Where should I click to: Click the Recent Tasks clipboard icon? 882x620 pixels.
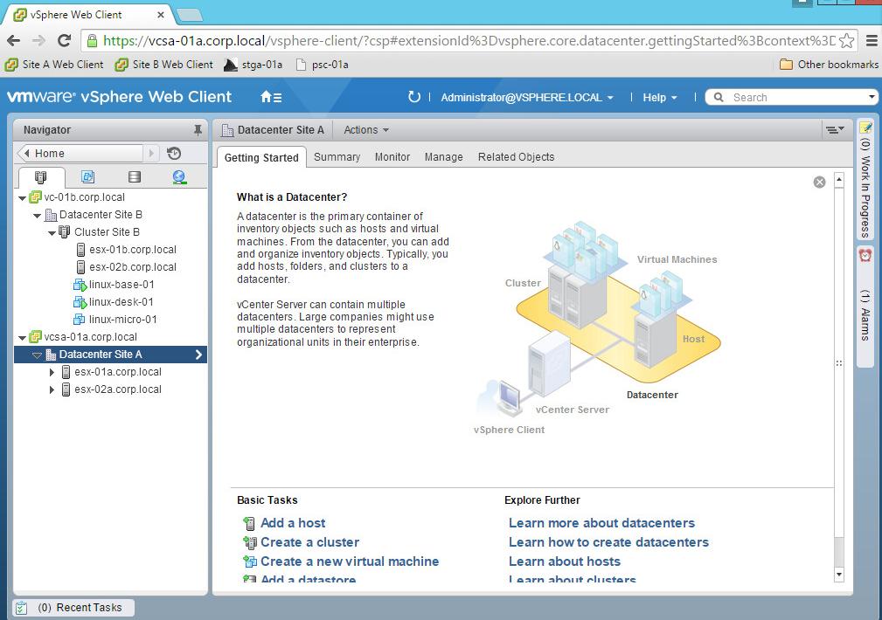tap(21, 608)
